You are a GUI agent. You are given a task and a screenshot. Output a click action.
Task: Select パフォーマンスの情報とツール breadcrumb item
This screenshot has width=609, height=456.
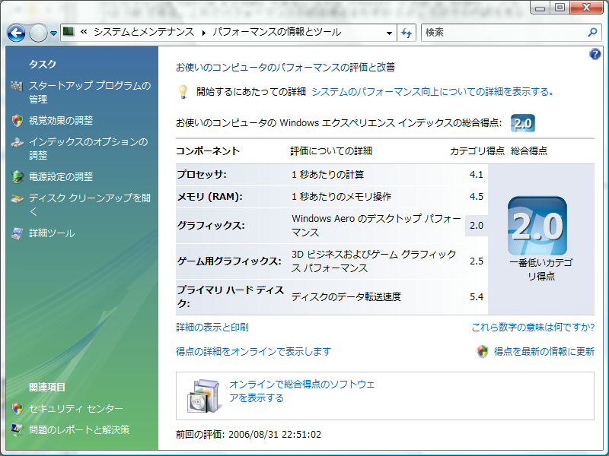coord(276,33)
